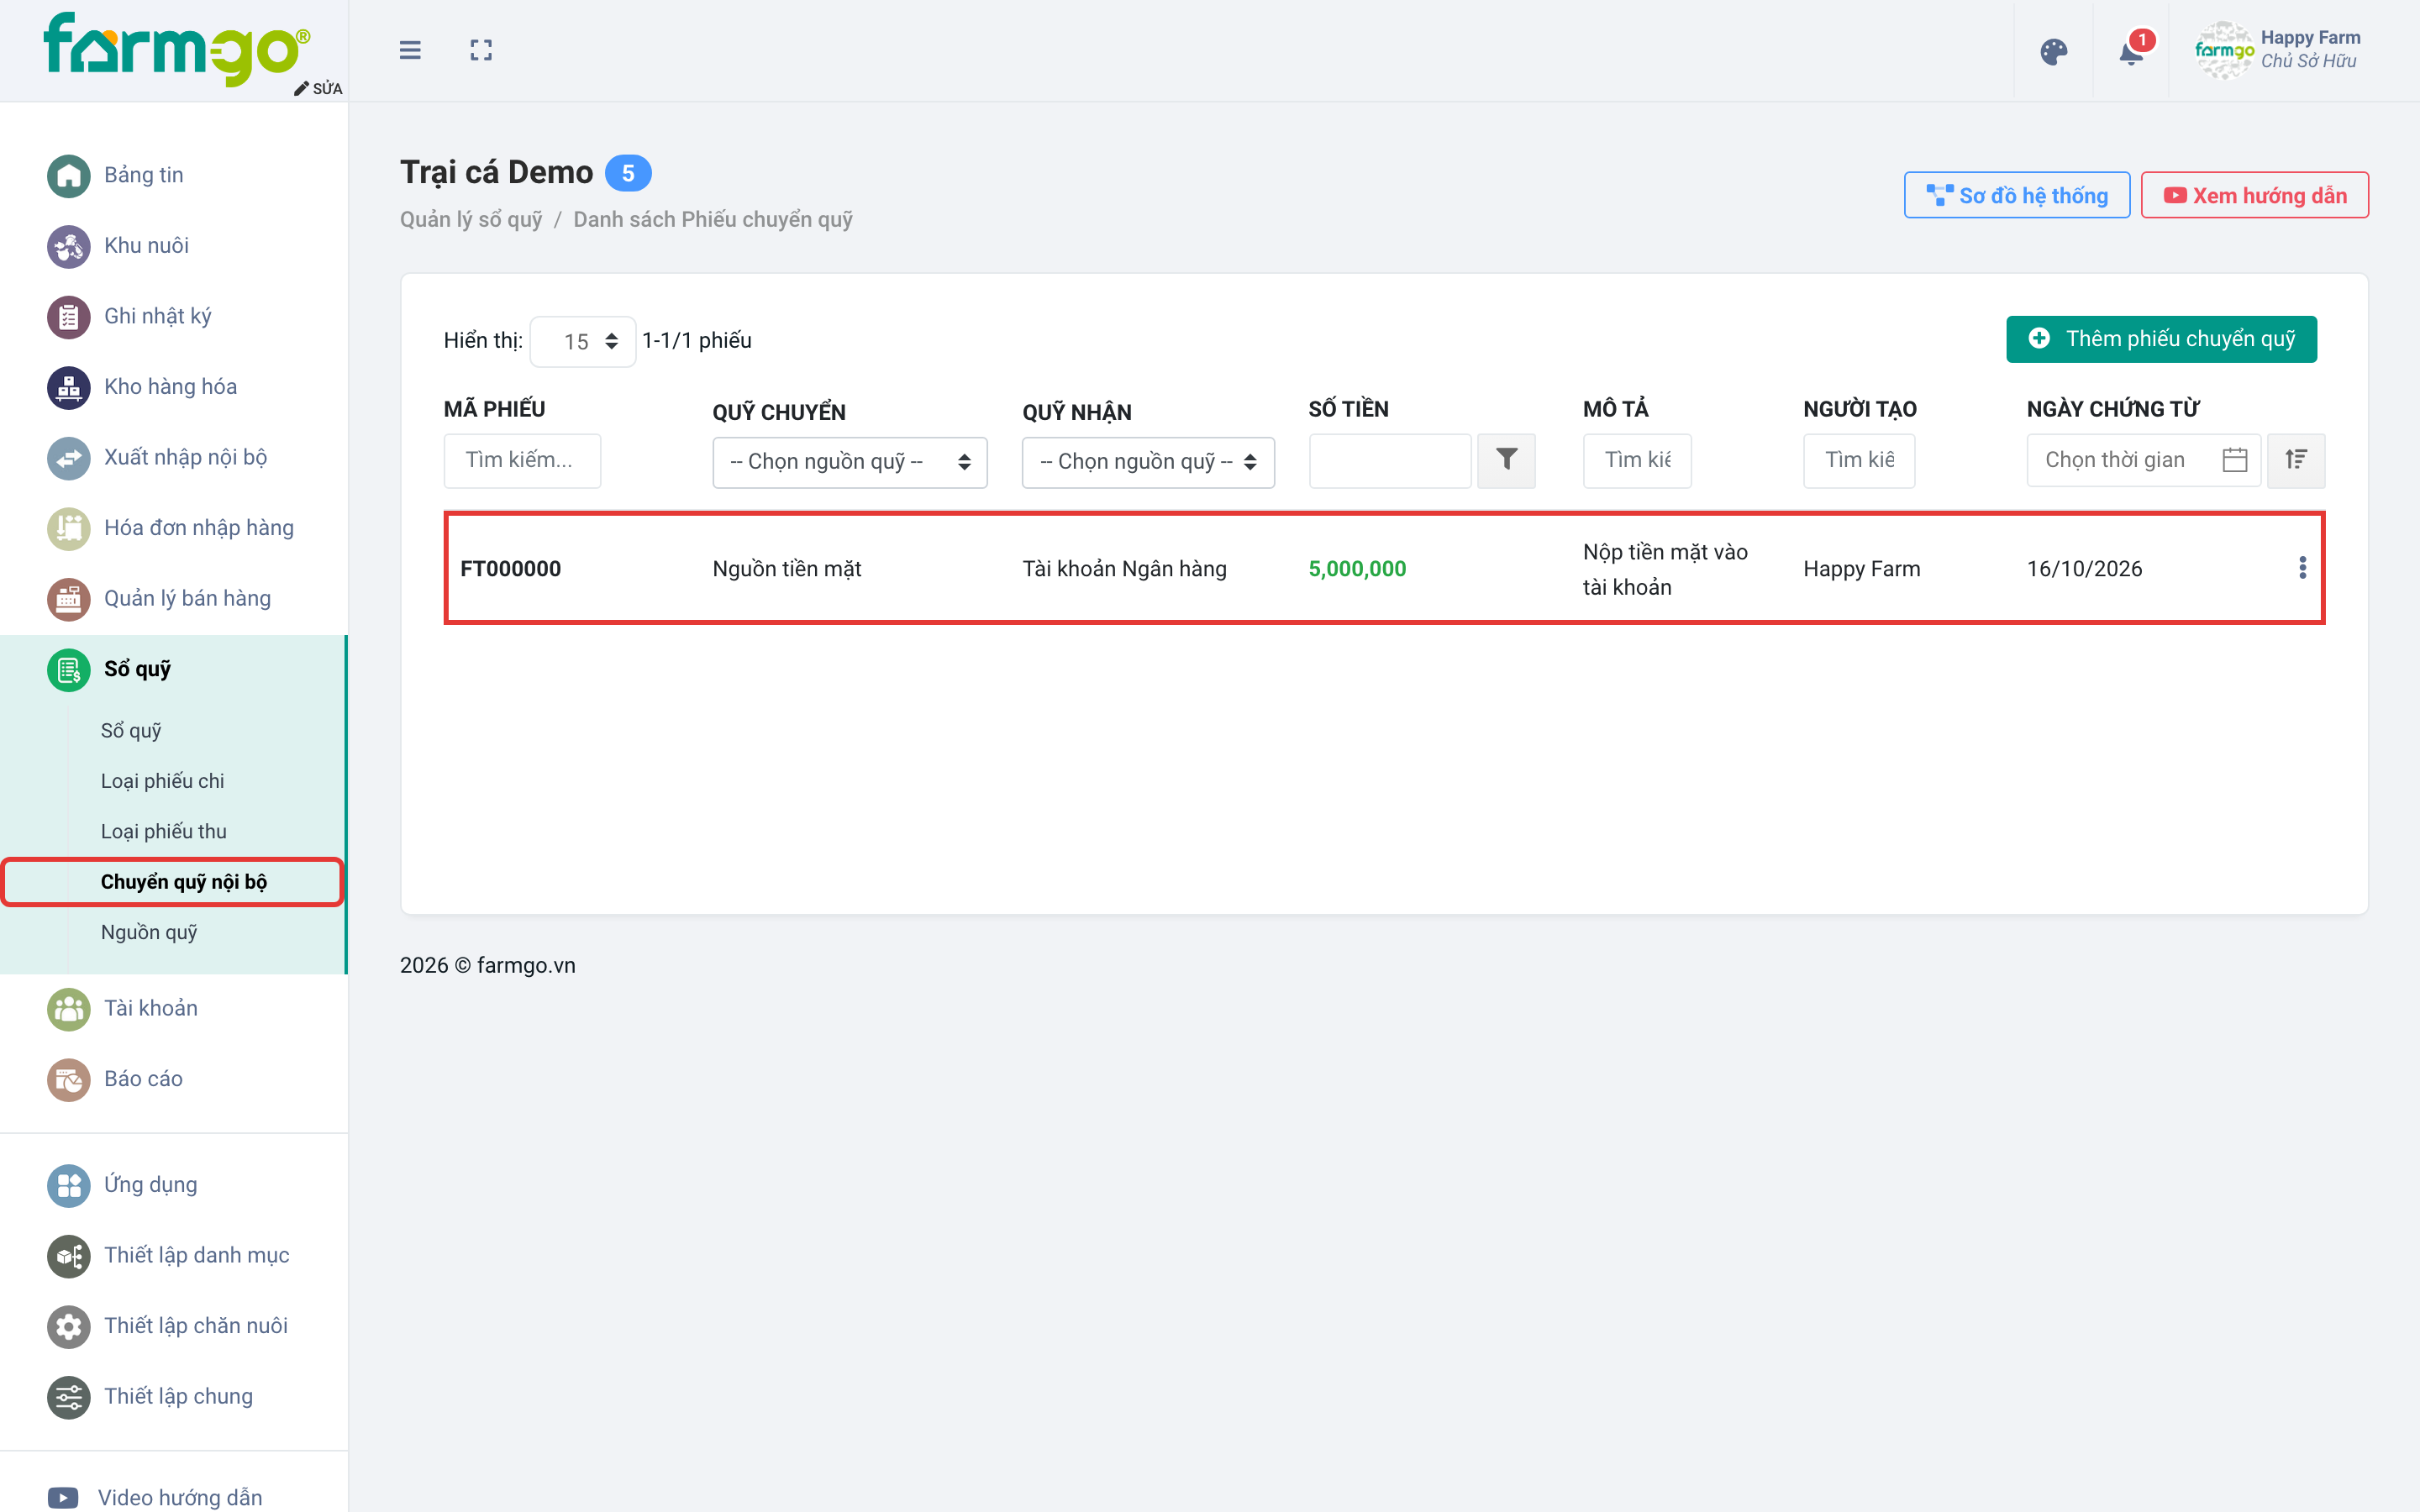
Task: Open the notifications bell
Action: click(x=2132, y=51)
